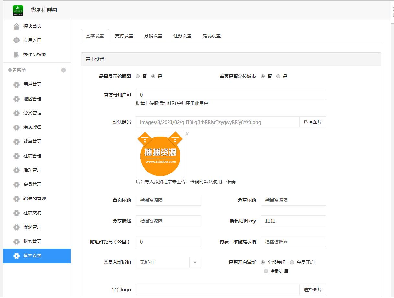Switch to the 支付设置 tab
This screenshot has width=394, height=298.
click(124, 36)
